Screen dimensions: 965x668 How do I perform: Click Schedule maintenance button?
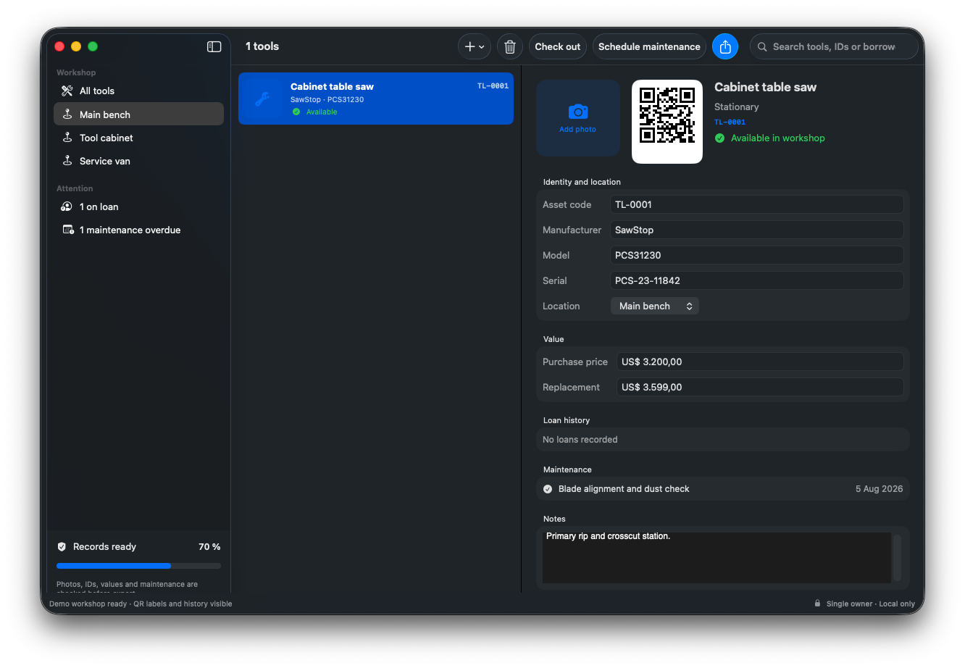[649, 46]
